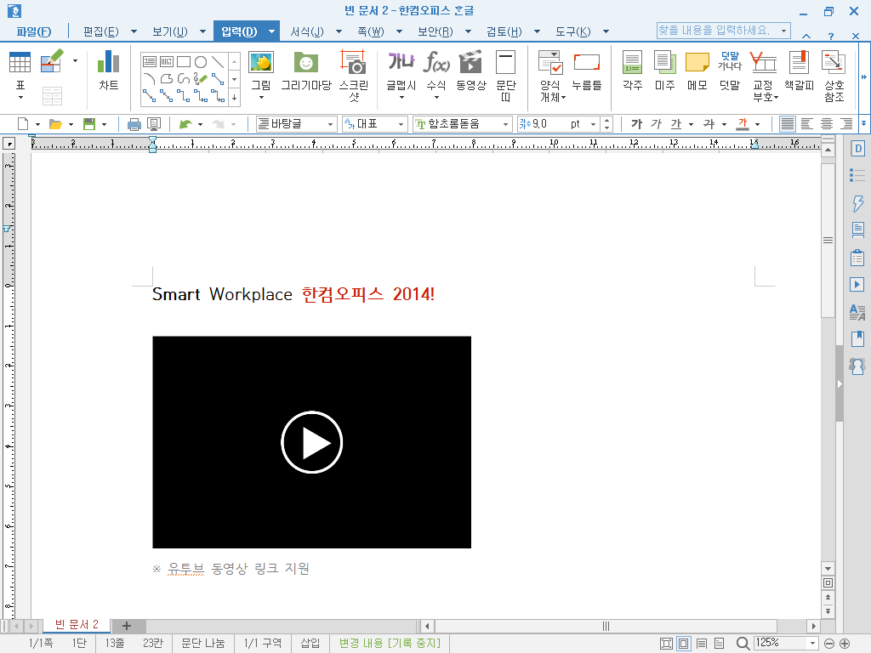Expand the 함초롬돋움 font dropdown
This screenshot has width=871, height=653.
(505, 124)
